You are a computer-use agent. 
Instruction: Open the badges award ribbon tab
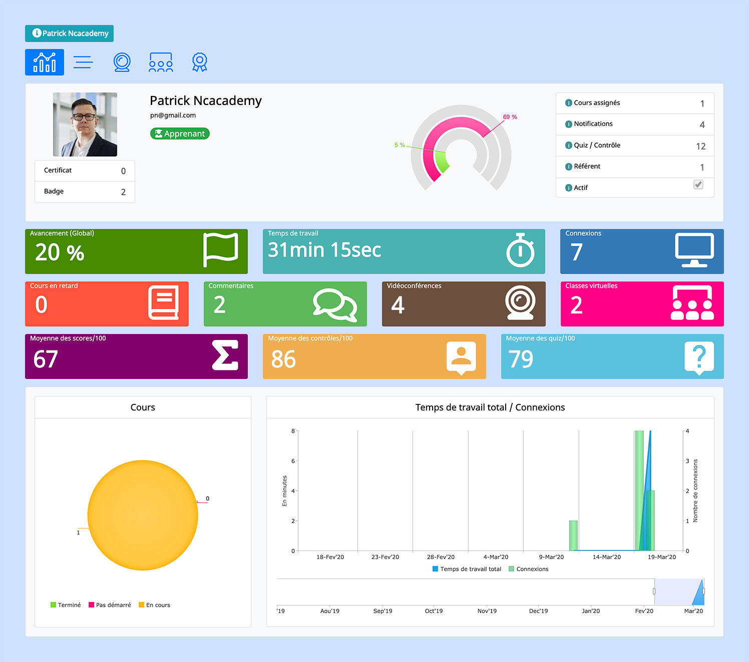[200, 62]
